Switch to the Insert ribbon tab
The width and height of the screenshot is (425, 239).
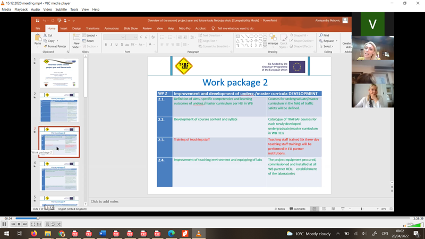(64, 28)
